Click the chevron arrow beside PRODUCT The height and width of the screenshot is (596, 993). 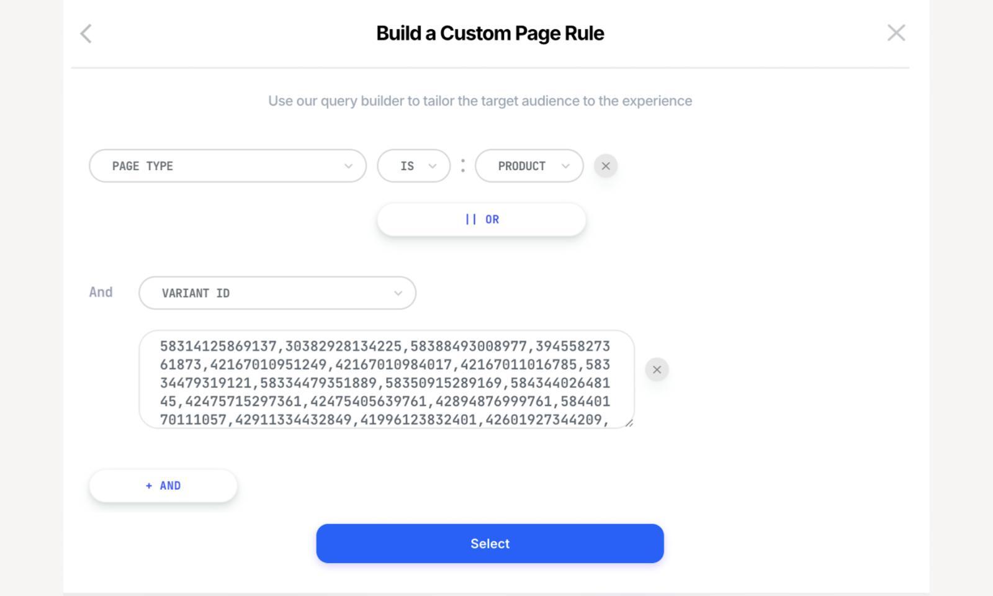(x=565, y=166)
